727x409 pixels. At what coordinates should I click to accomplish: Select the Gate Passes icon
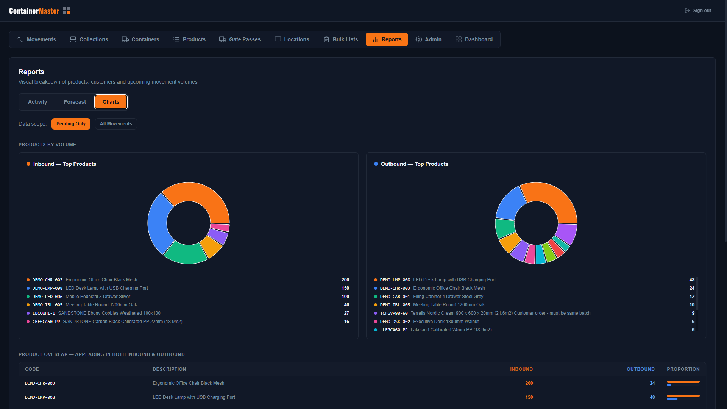click(x=222, y=39)
